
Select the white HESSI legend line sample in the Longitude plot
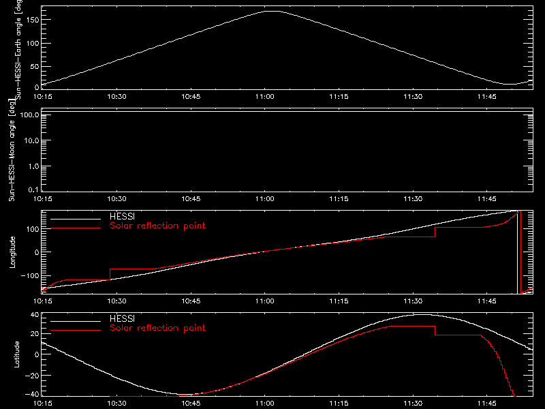pyautogui.click(x=76, y=219)
